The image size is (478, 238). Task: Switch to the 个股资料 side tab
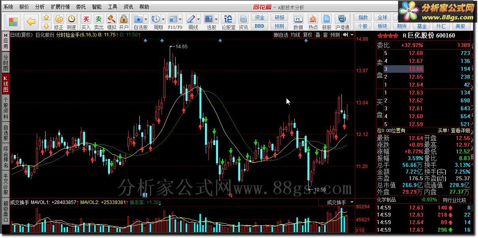point(6,108)
